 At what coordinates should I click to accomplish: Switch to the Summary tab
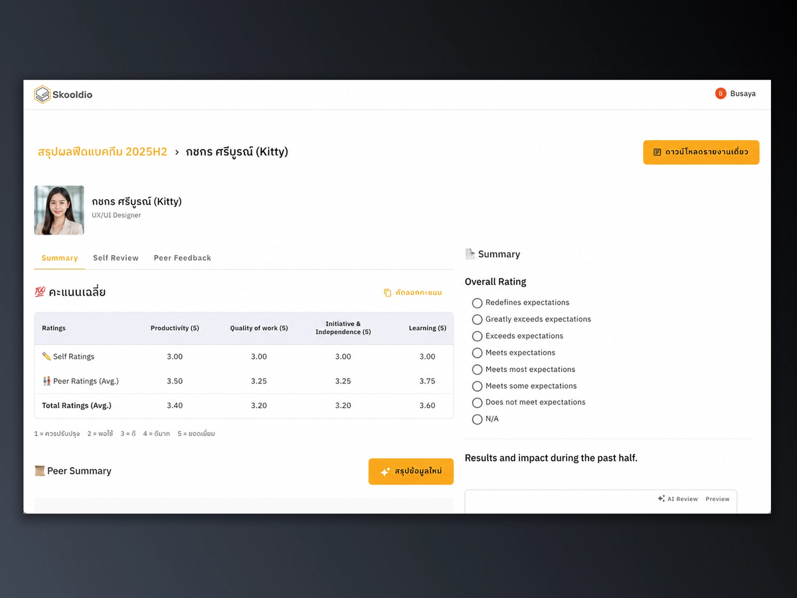click(x=60, y=258)
